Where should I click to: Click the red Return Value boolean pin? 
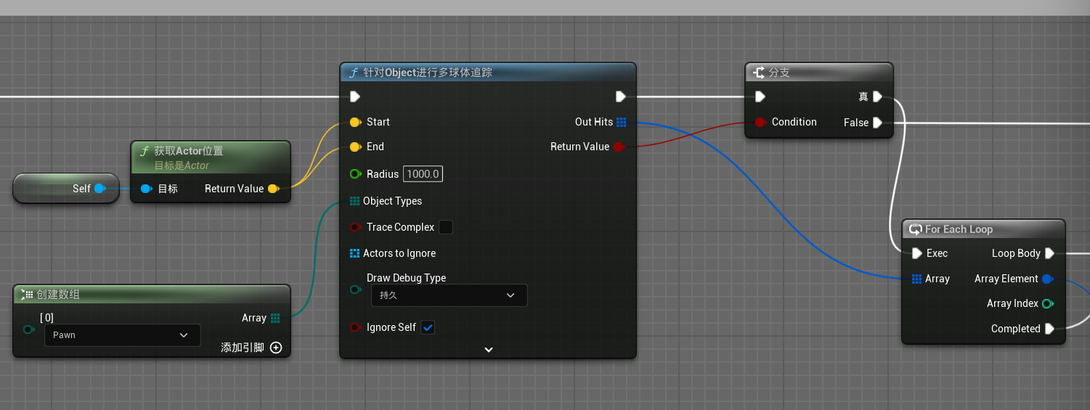click(619, 147)
